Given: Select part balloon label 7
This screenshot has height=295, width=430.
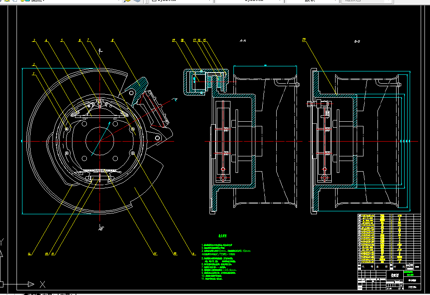Looking at the screenshot, I should click(88, 40).
